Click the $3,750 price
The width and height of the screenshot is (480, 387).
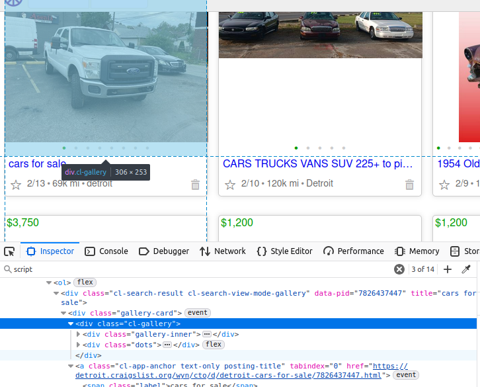23,223
